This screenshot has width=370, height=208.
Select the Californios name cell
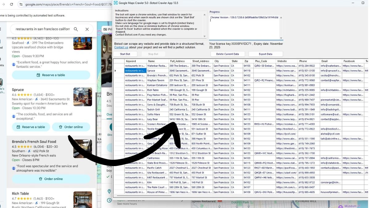coord(158,158)
